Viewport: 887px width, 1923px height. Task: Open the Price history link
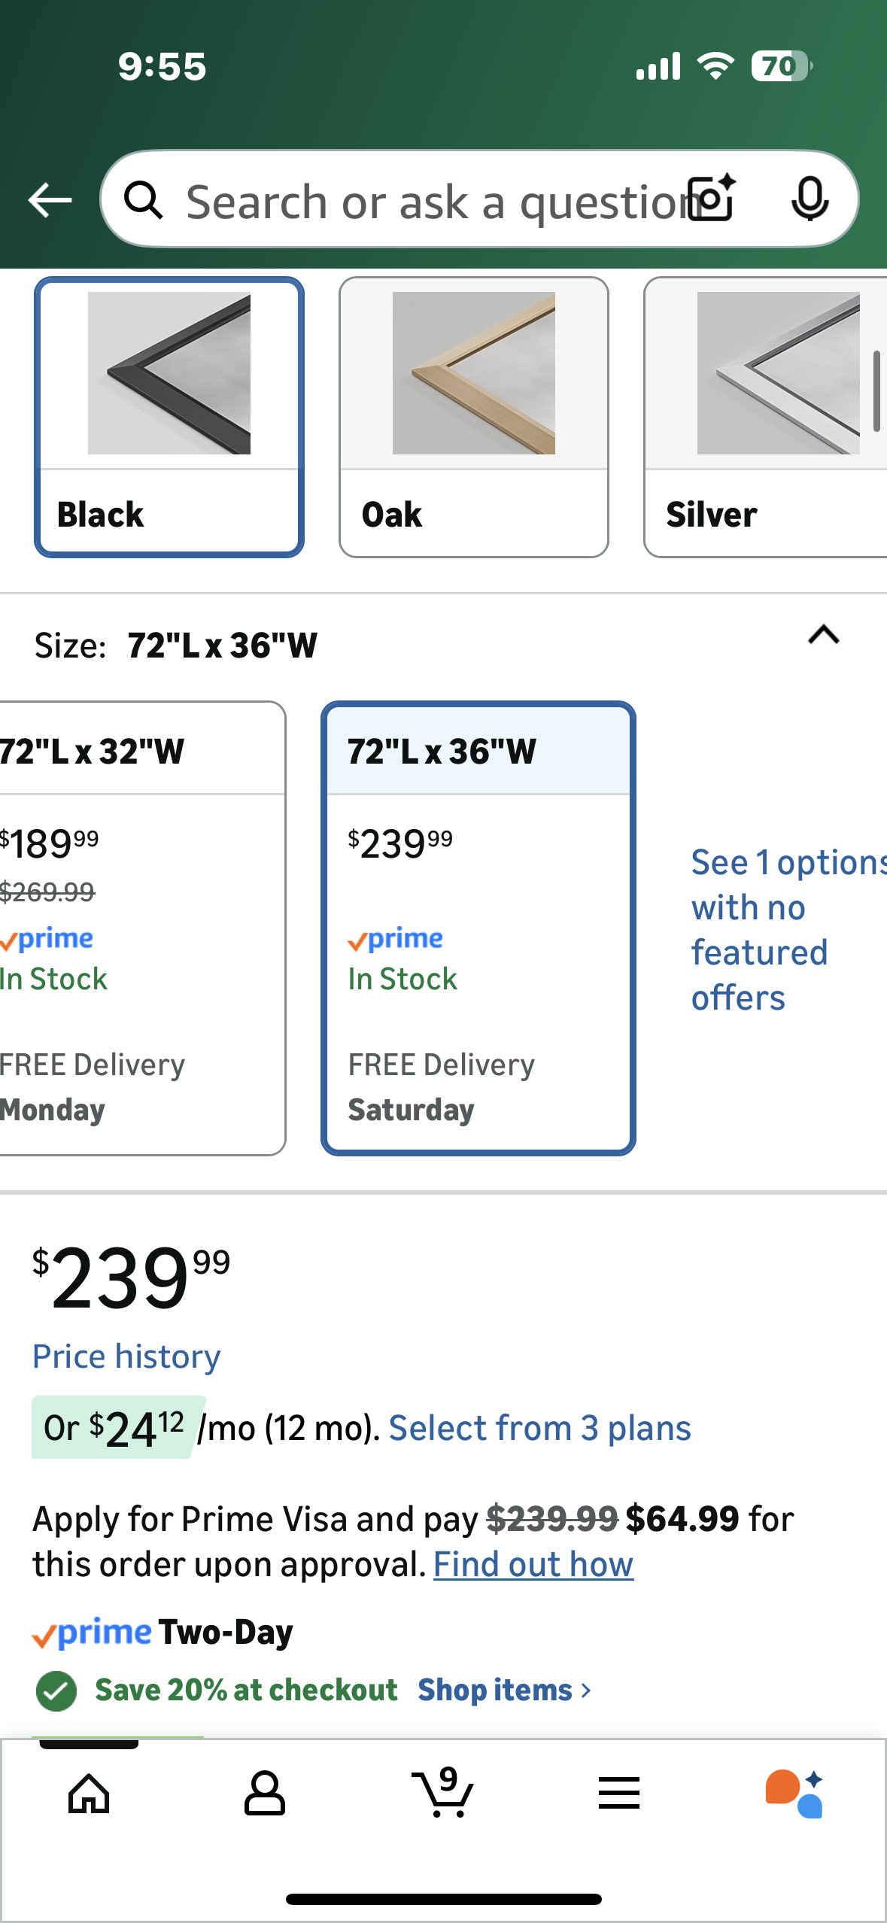[126, 1356]
